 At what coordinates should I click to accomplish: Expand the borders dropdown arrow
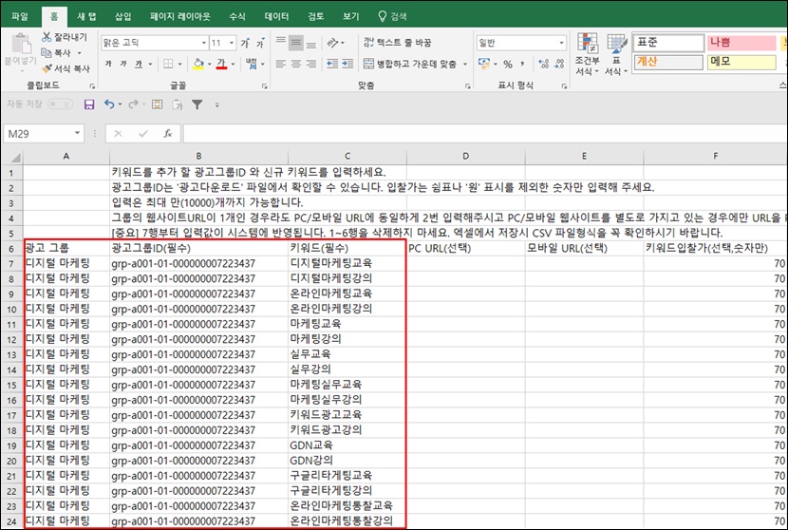coord(179,64)
